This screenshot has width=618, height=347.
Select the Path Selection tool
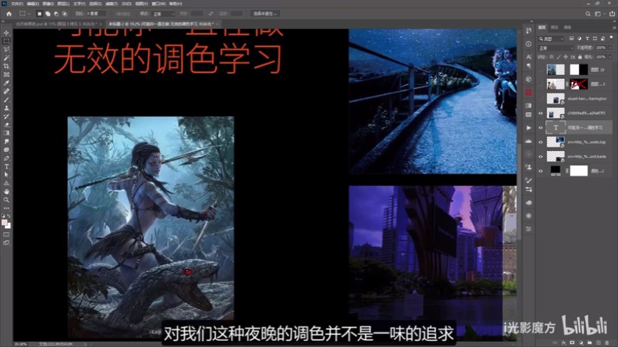(x=6, y=175)
